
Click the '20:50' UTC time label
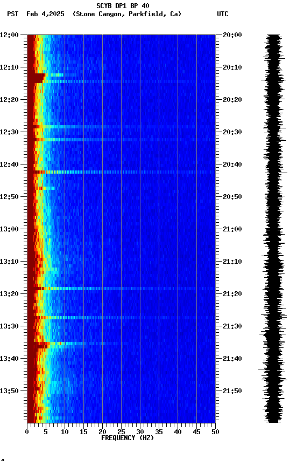(232, 197)
